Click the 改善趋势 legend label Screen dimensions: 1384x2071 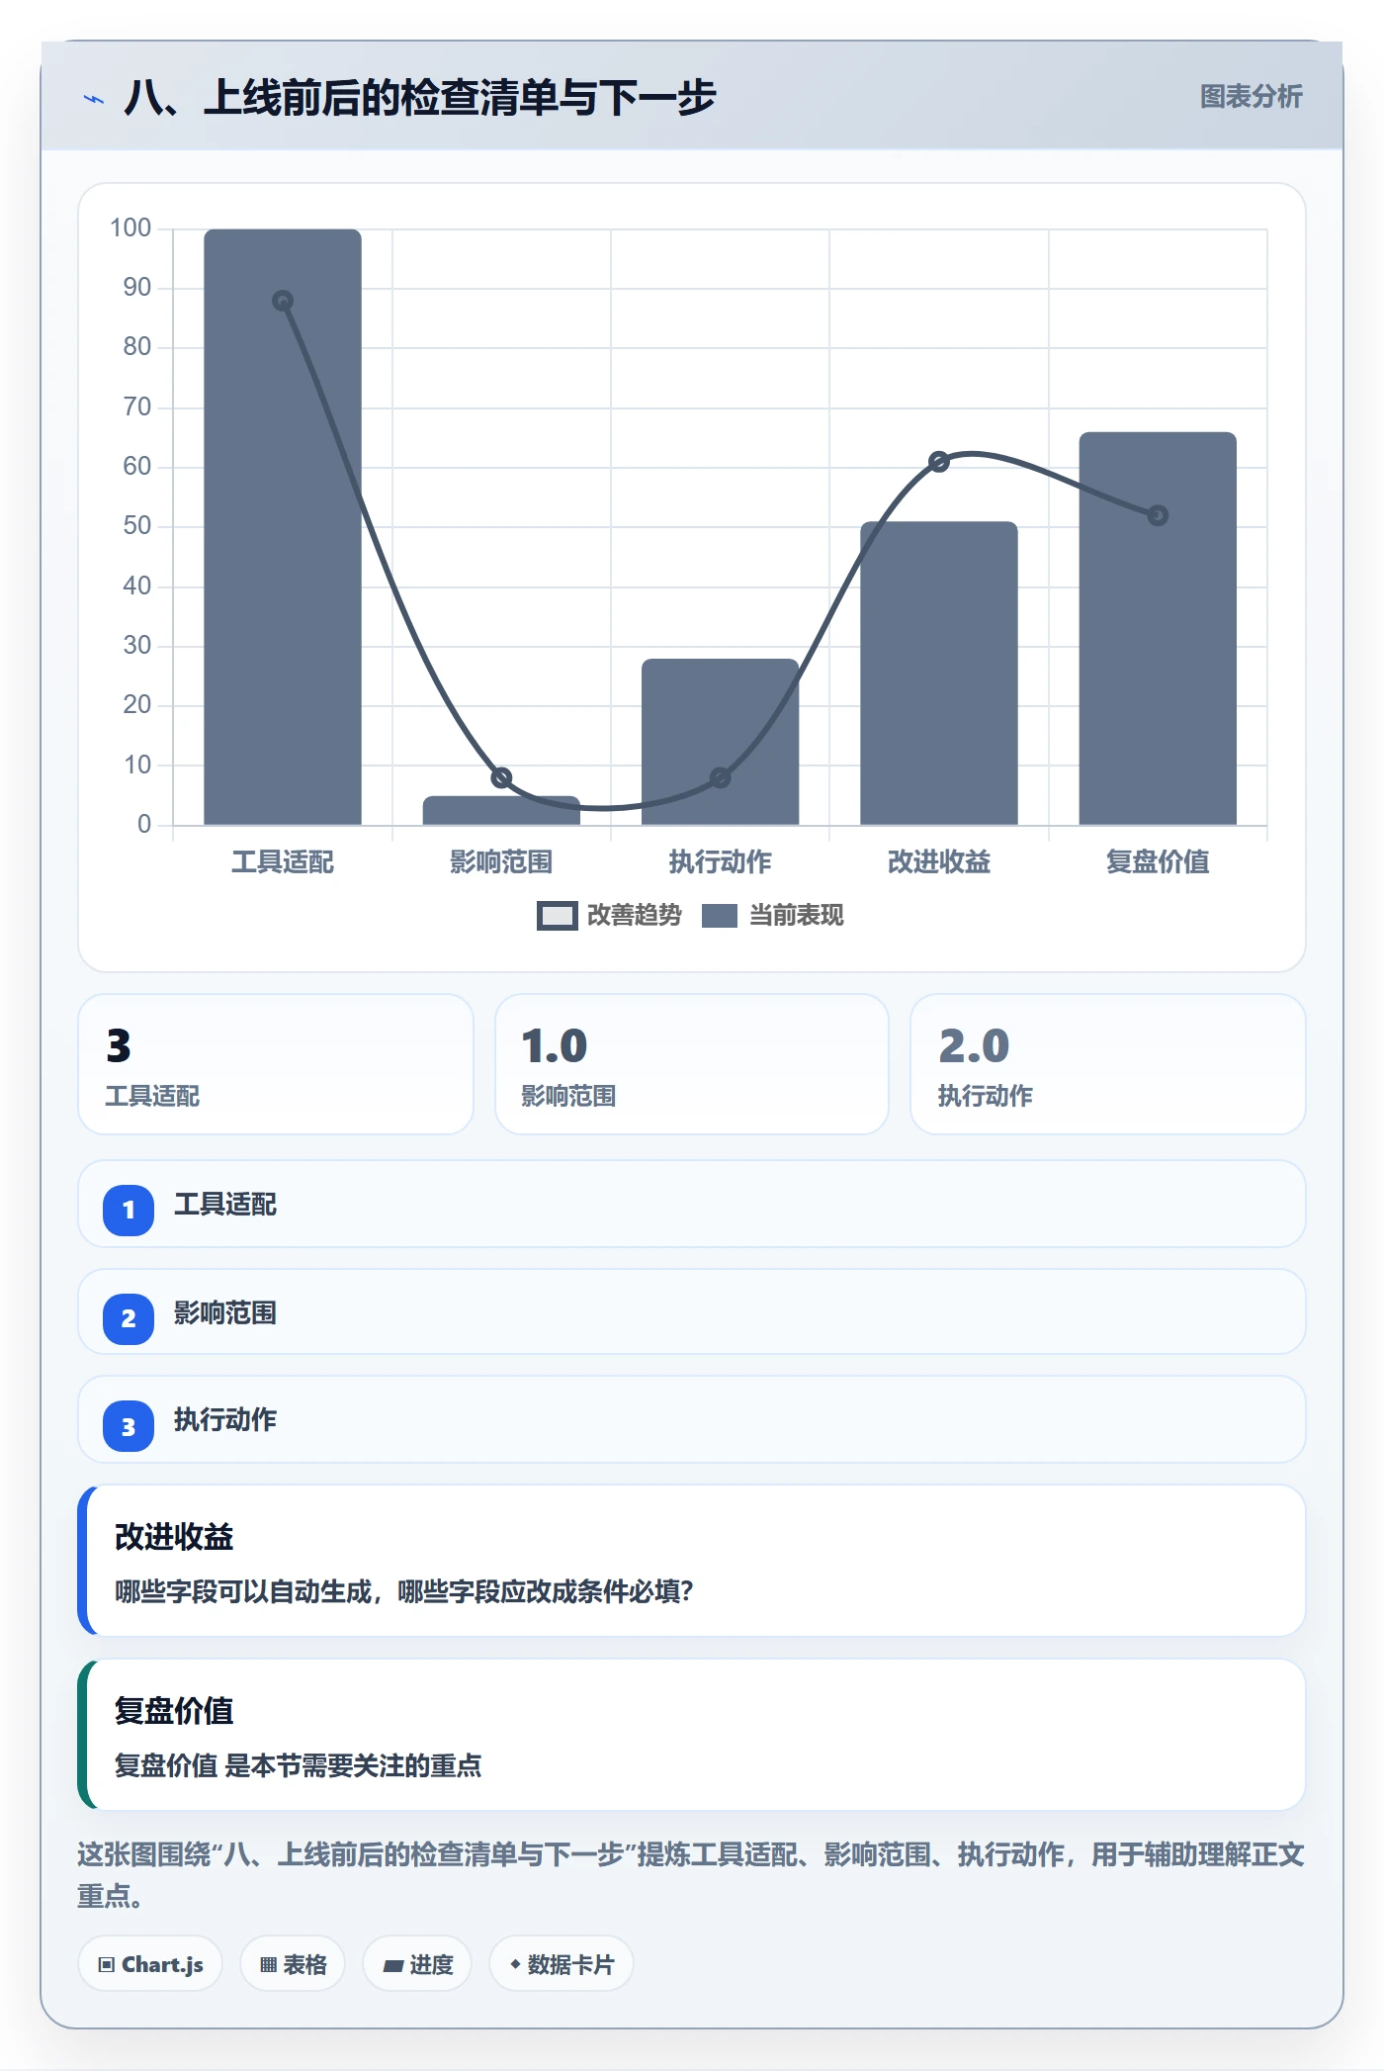click(634, 916)
